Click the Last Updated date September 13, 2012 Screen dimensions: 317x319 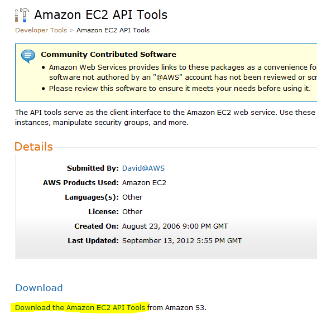tap(182, 241)
